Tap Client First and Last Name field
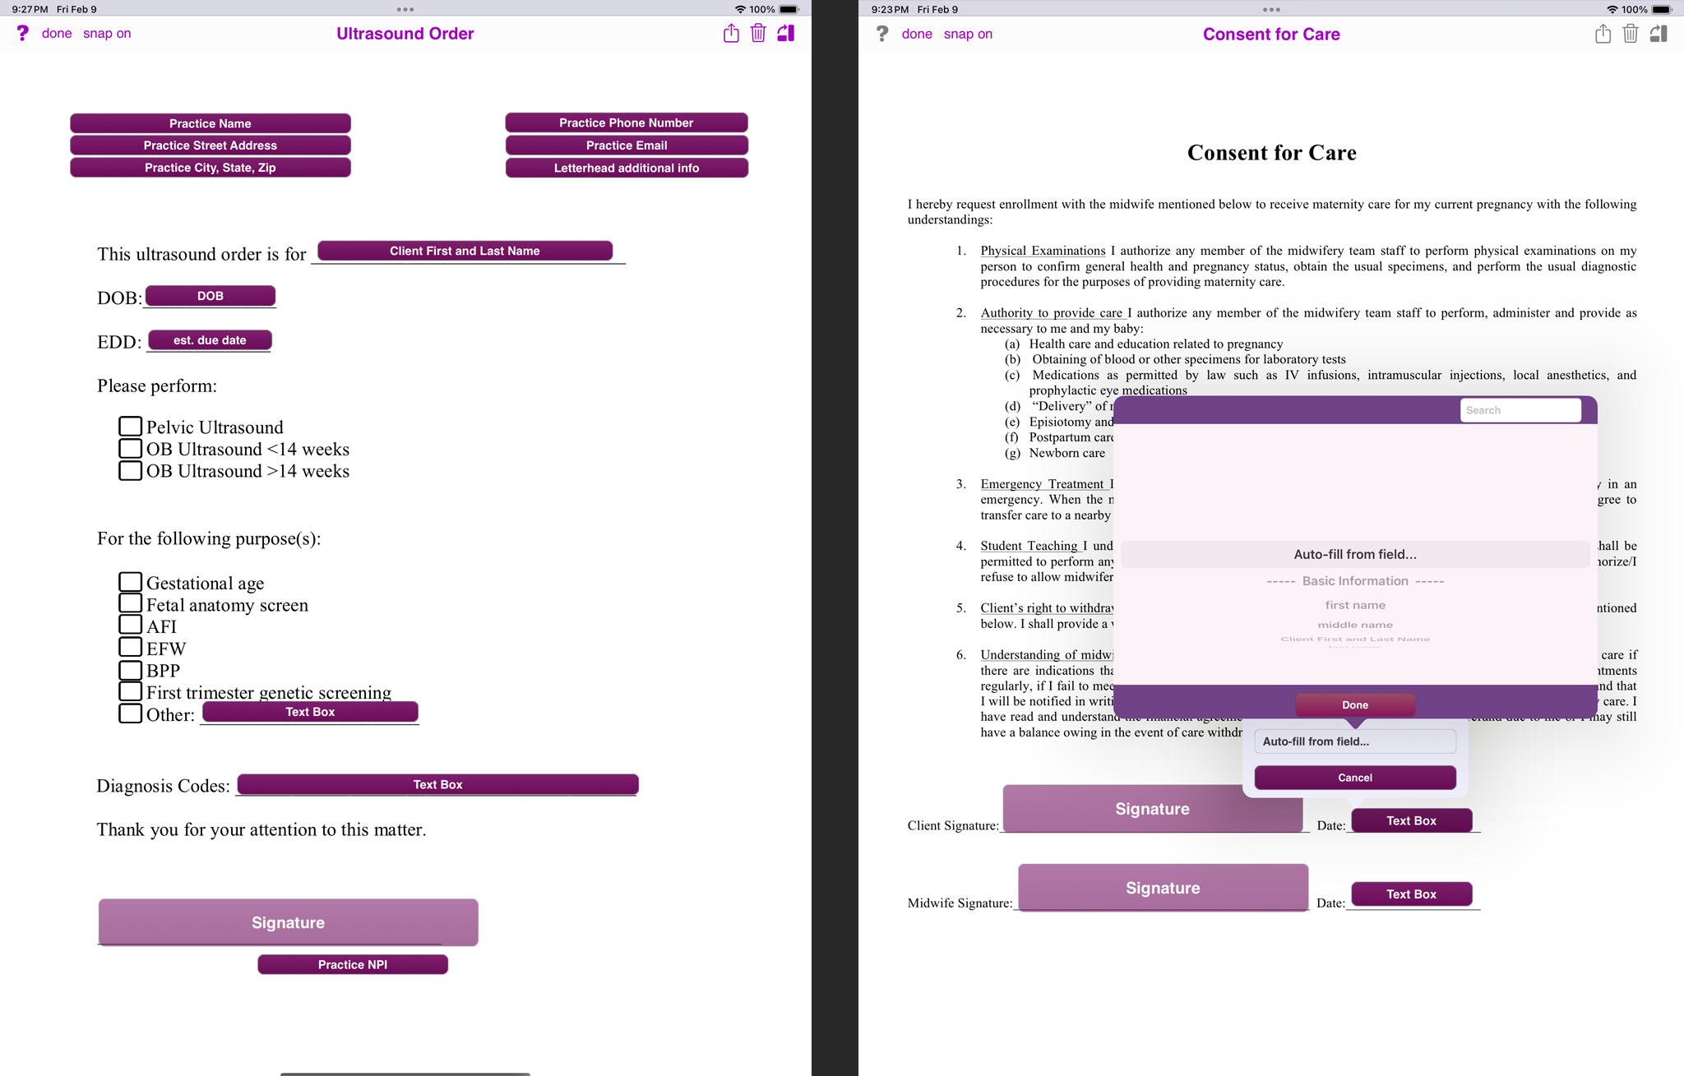The image size is (1684, 1076). coord(465,251)
